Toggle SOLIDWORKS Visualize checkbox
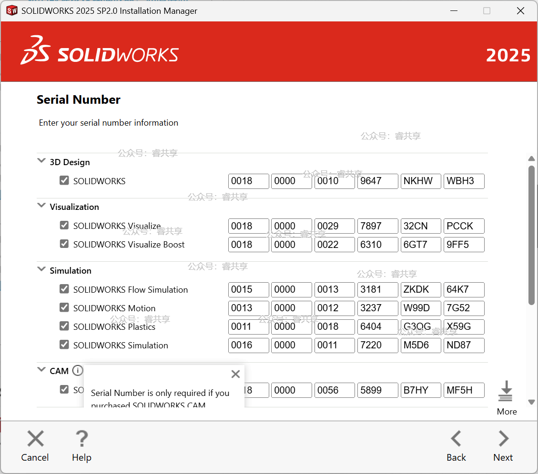The height and width of the screenshot is (474, 538). (64, 225)
